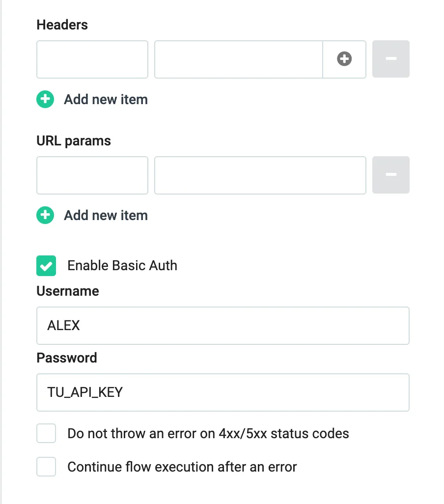Remove the Headers row with minus button
Viewport: 444px width, 504px height.
[390, 59]
